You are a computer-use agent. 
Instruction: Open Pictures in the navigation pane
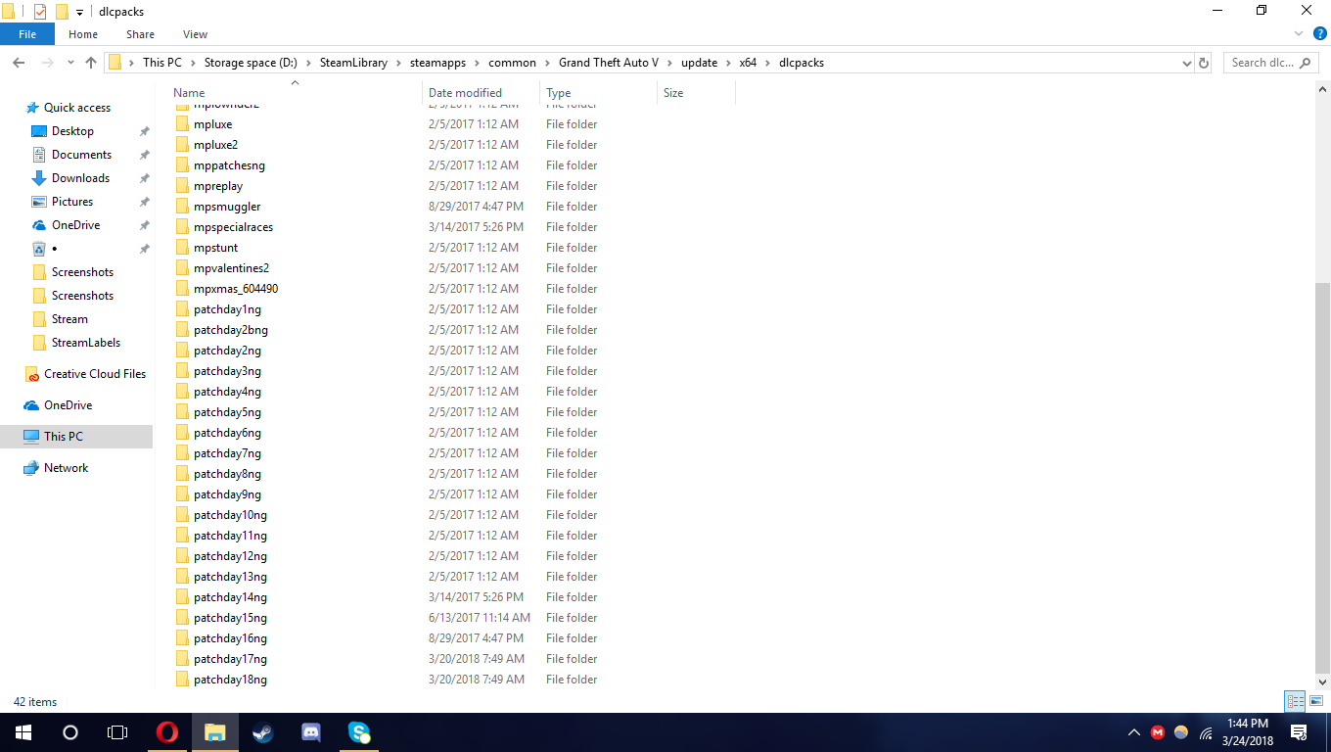point(72,202)
